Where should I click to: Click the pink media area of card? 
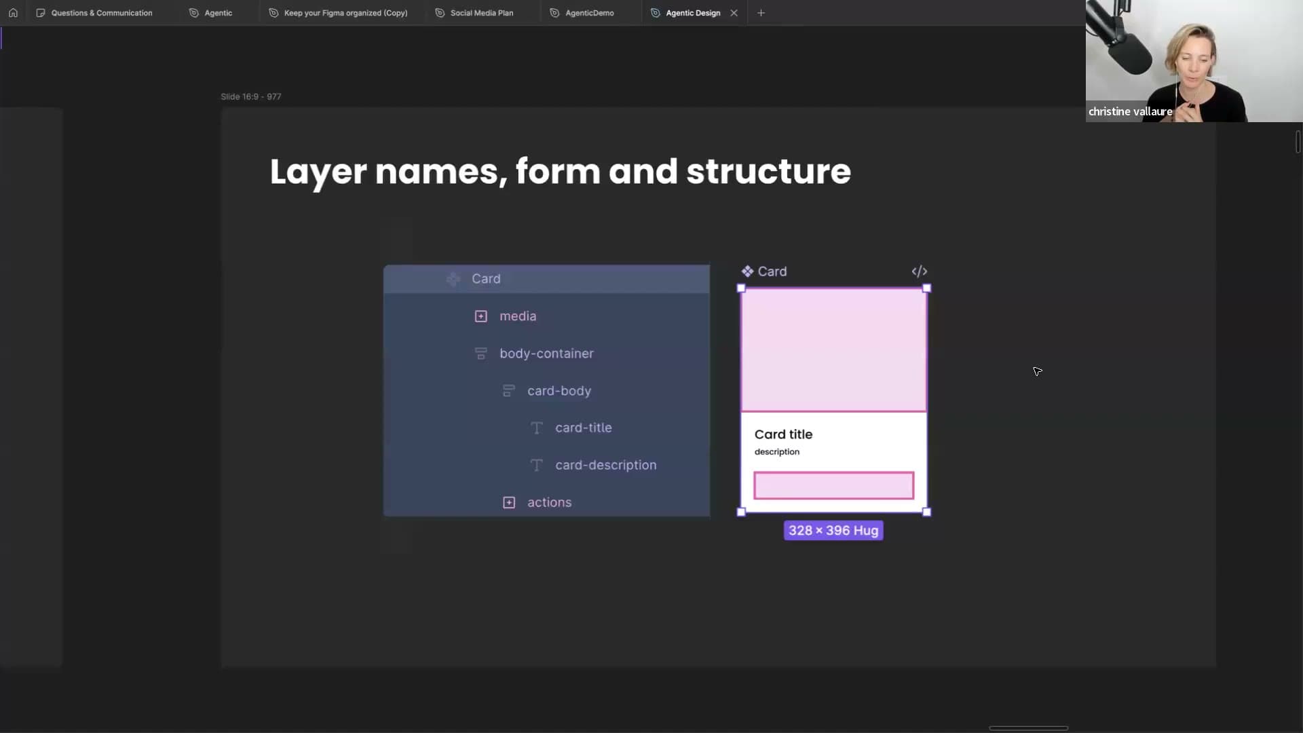pos(833,350)
